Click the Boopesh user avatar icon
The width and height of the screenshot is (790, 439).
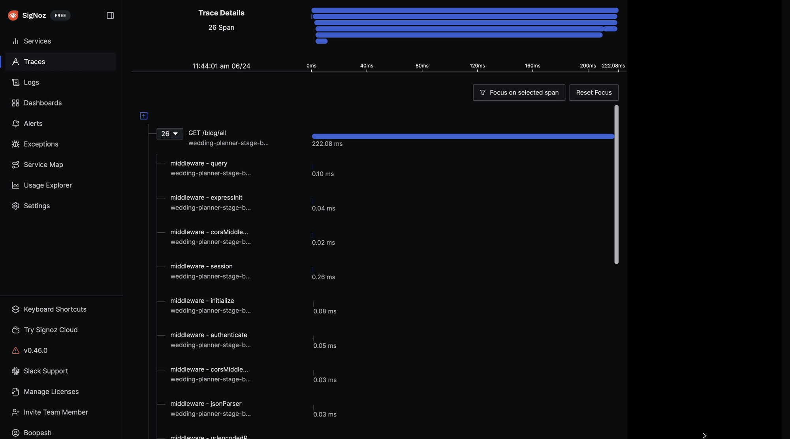[x=15, y=433]
